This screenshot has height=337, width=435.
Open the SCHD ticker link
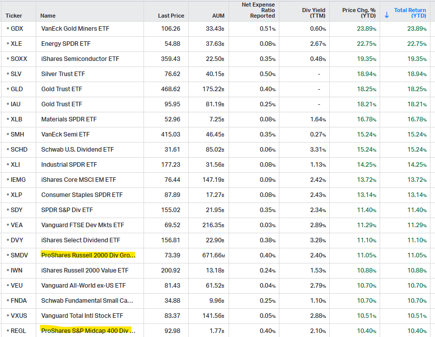coord(19,149)
